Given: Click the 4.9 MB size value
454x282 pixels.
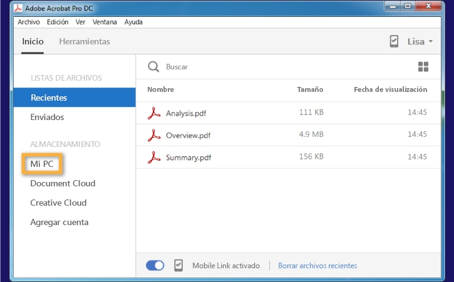Looking at the screenshot, I should click(x=311, y=134).
